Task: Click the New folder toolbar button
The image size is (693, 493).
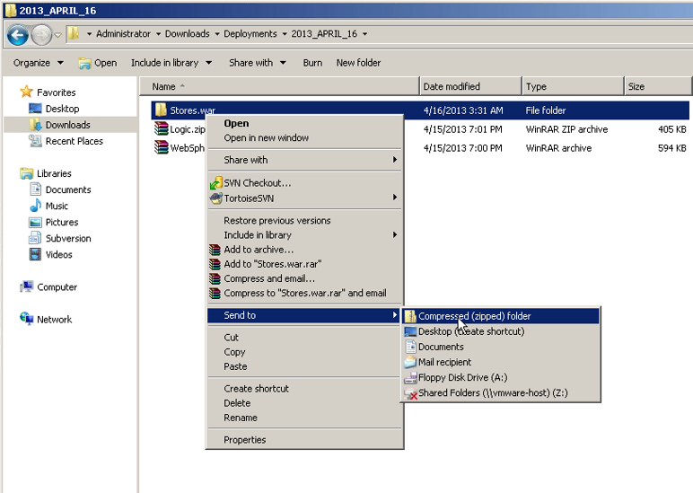Action: click(x=358, y=63)
